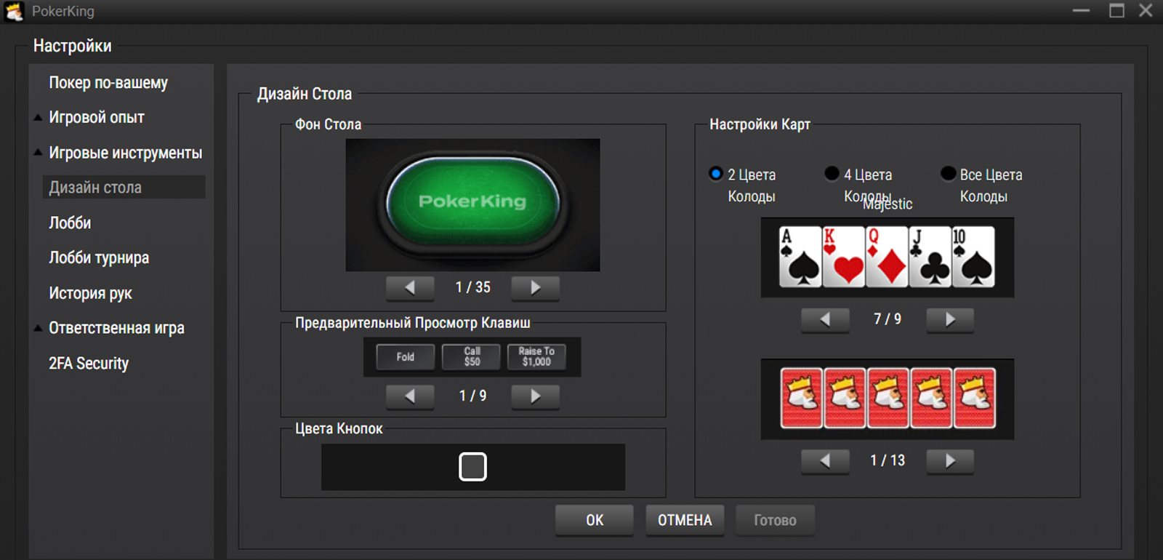Pick the button color swatch square
1163x560 pixels.
(x=472, y=467)
